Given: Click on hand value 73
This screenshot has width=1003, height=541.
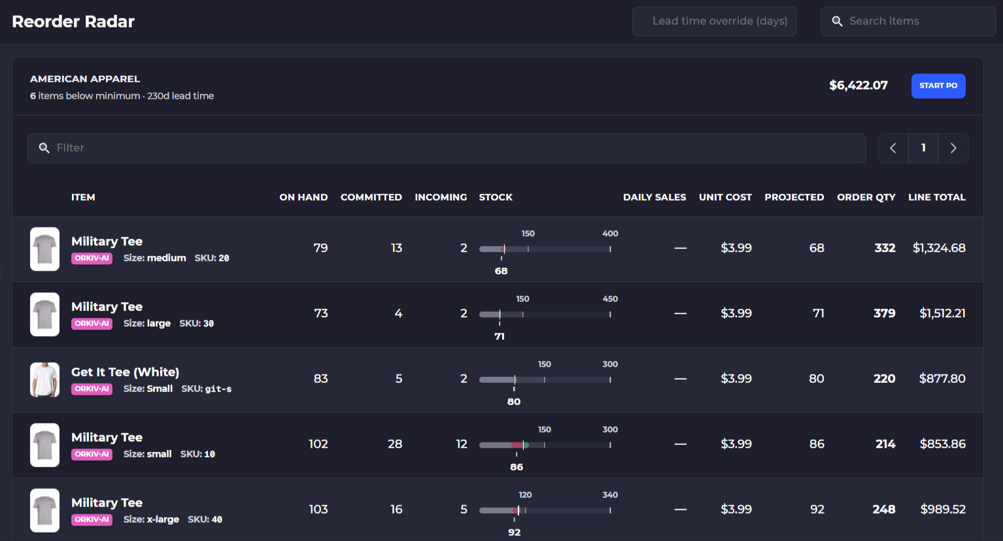Looking at the screenshot, I should [321, 314].
